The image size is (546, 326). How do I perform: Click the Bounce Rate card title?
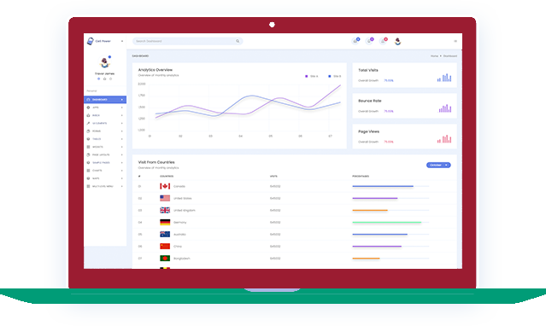coord(370,101)
